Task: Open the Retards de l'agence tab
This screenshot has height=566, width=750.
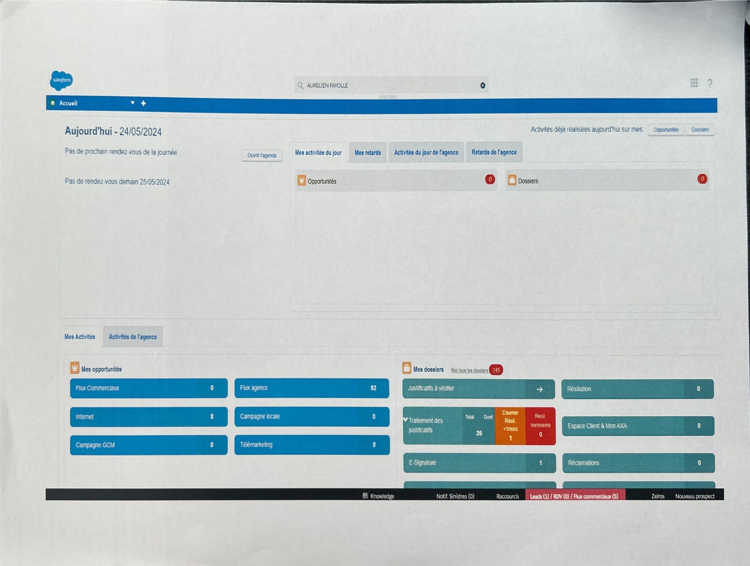Action: [x=494, y=152]
